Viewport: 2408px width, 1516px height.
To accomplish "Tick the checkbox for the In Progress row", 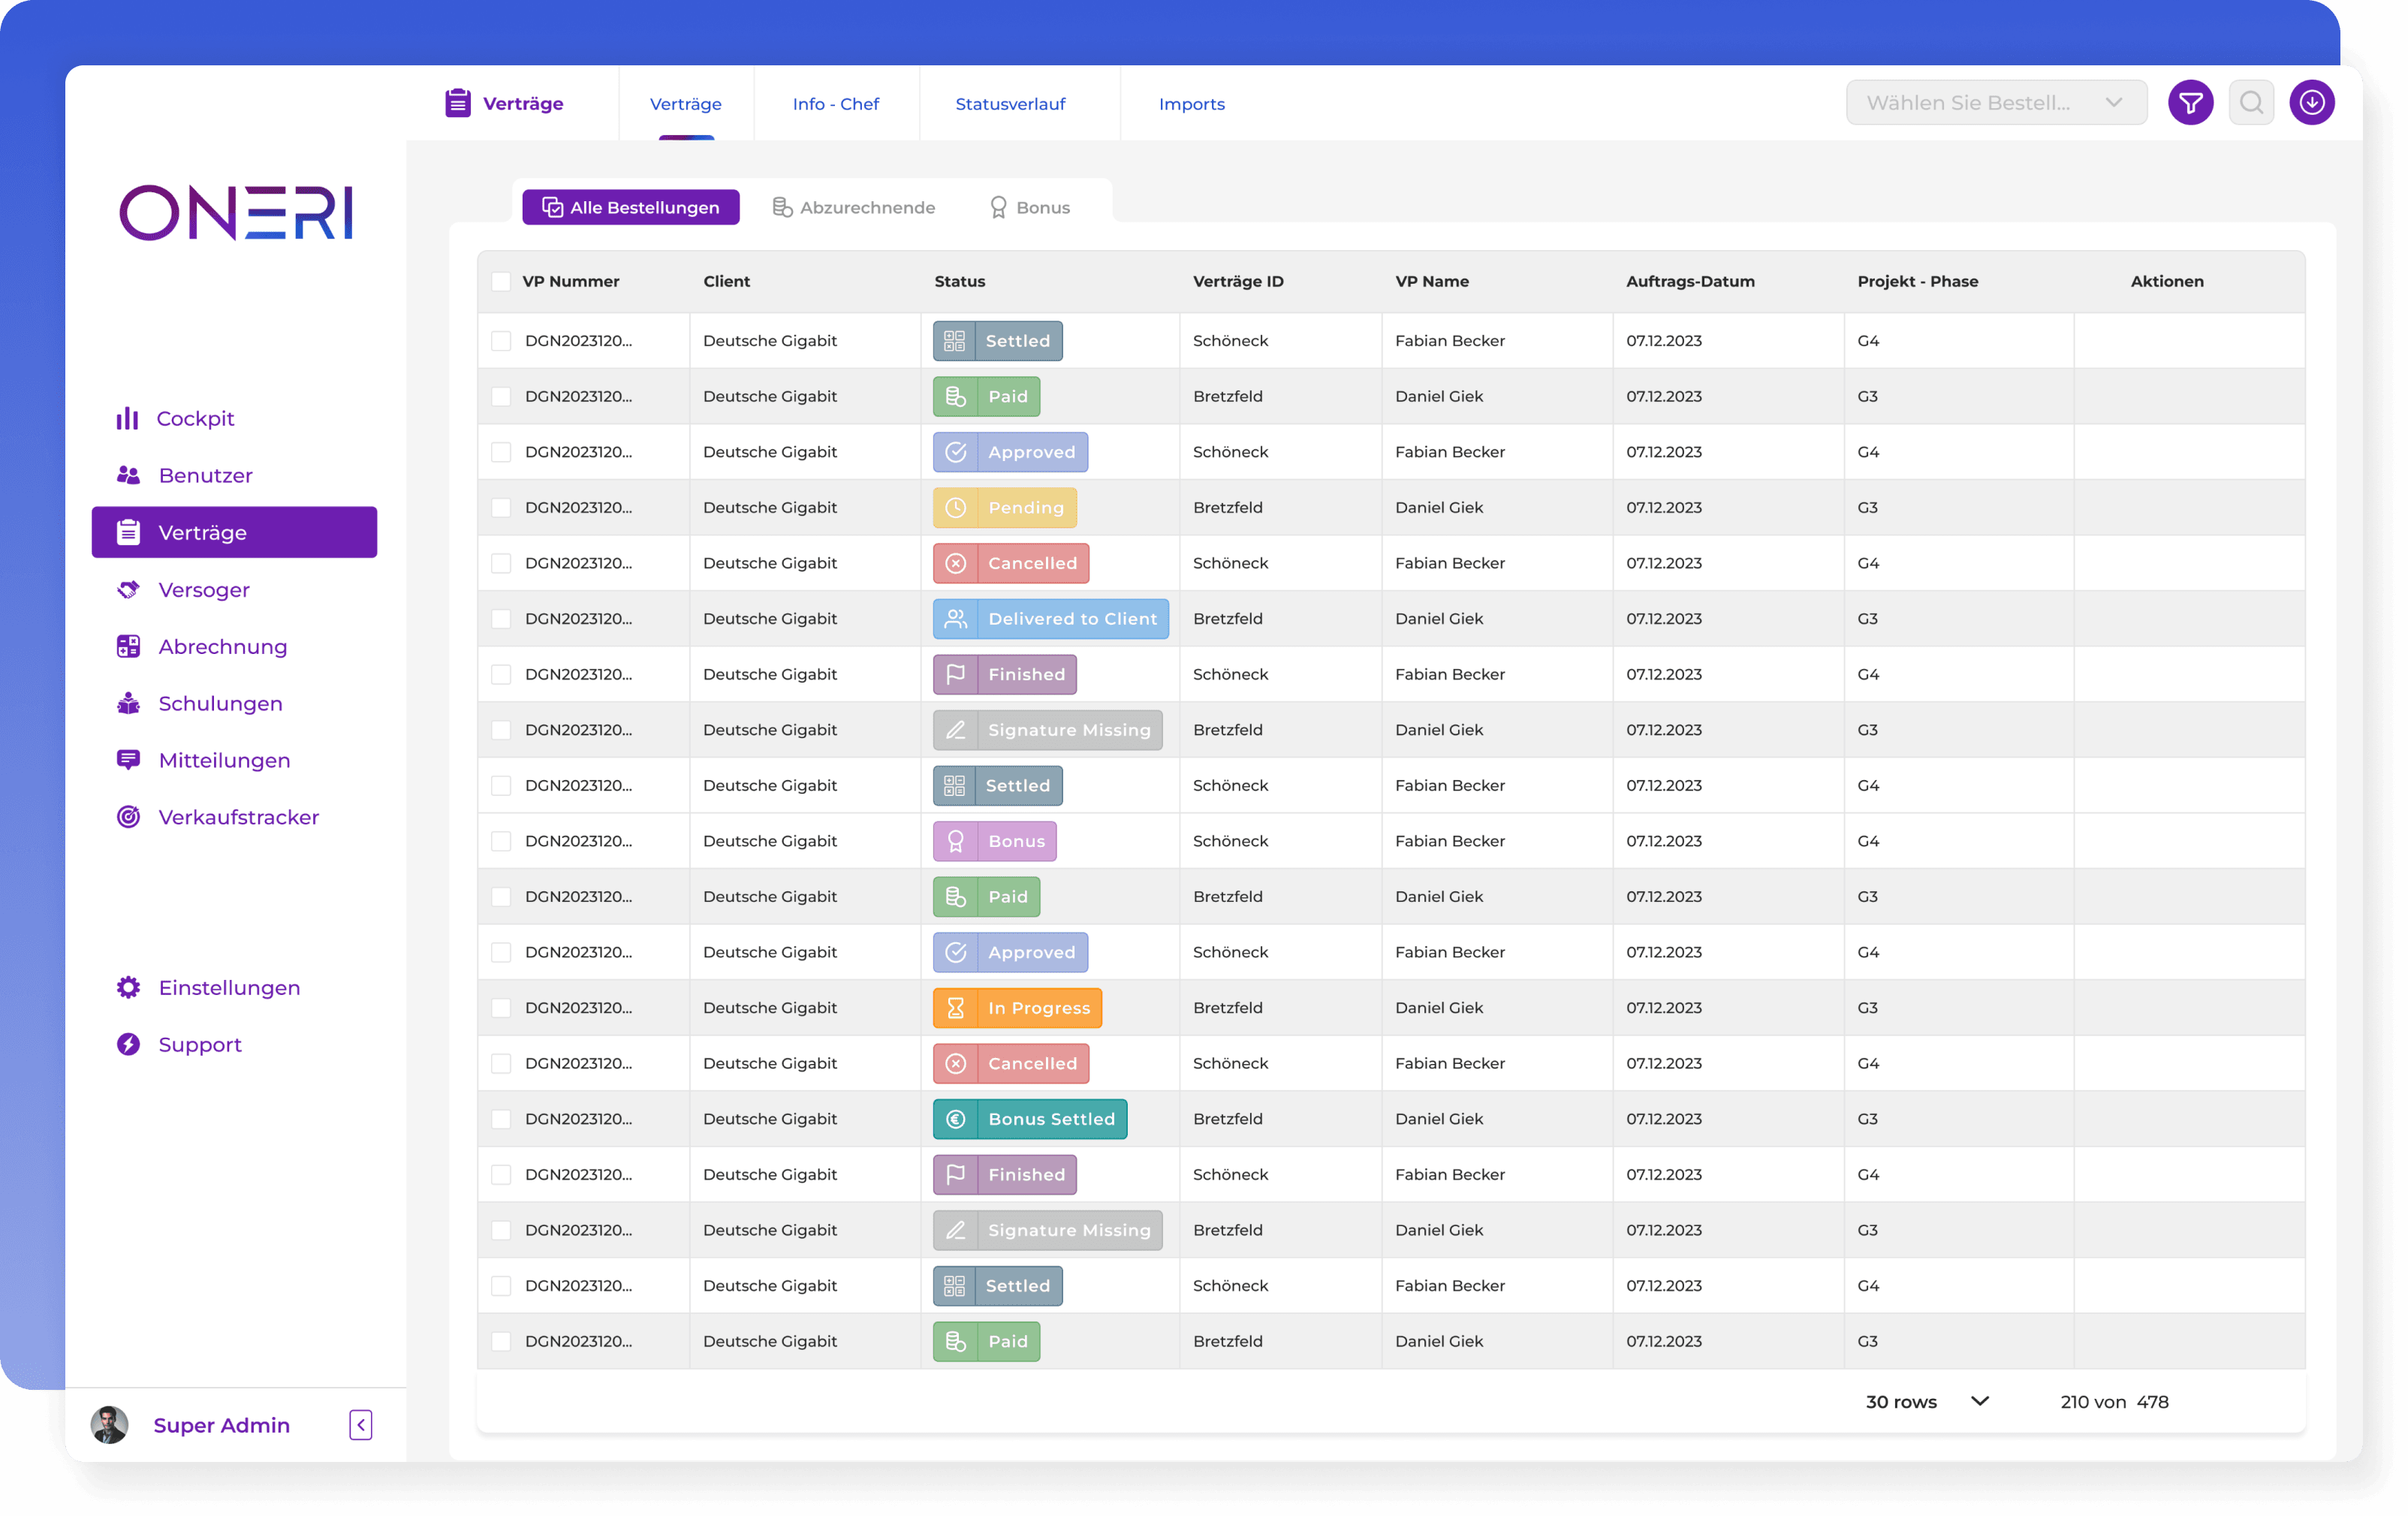I will 501,1008.
